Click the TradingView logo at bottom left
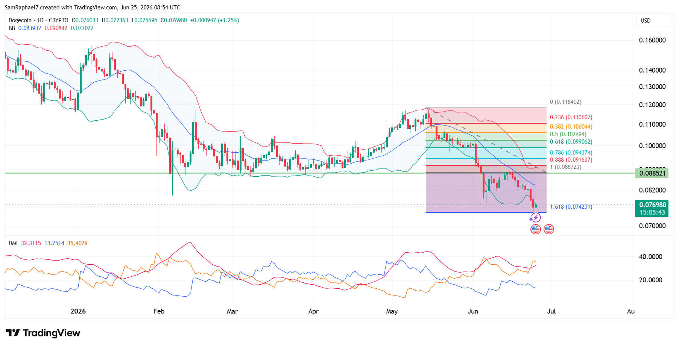 (43, 333)
